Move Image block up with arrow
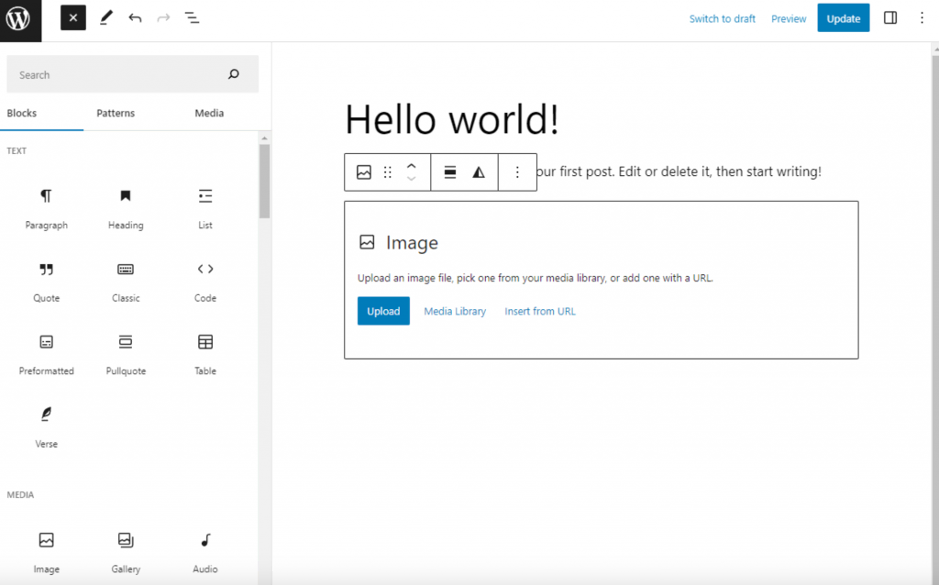Viewport: 939px width, 585px height. (x=411, y=166)
